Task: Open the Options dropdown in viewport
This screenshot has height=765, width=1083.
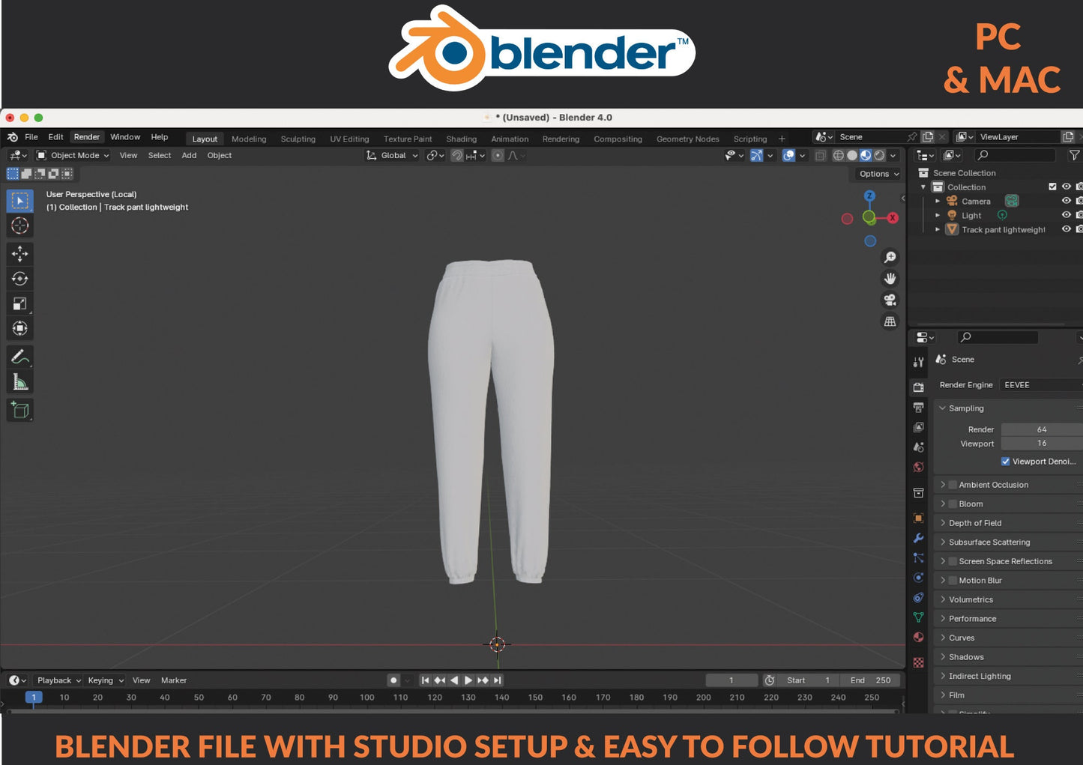Action: coord(878,174)
